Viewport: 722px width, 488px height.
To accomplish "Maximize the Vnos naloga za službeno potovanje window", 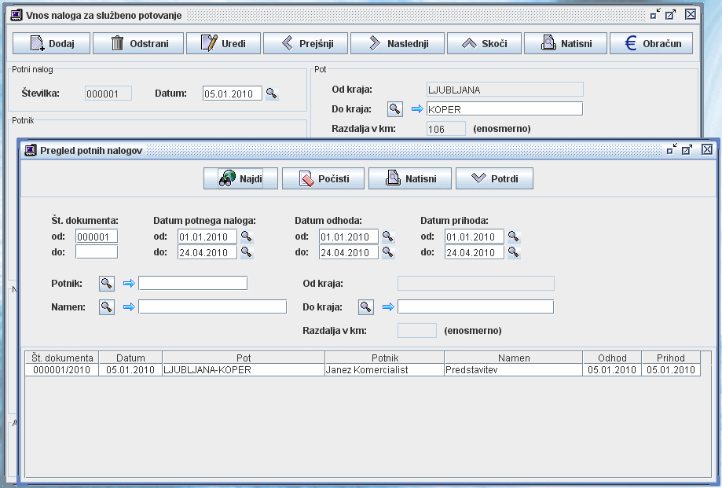I will click(671, 14).
